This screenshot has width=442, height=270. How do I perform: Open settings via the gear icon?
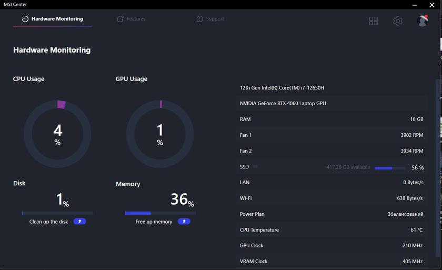click(398, 21)
